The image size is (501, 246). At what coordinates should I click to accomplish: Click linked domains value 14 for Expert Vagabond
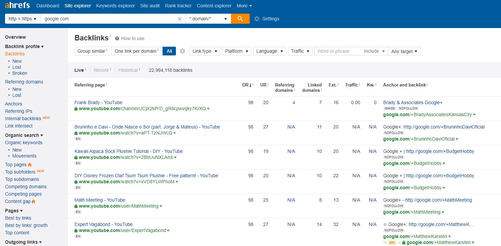pyautogui.click(x=319, y=224)
